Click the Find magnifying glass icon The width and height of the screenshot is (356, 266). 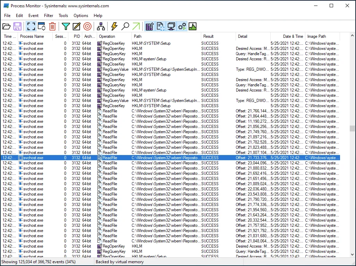click(x=125, y=27)
